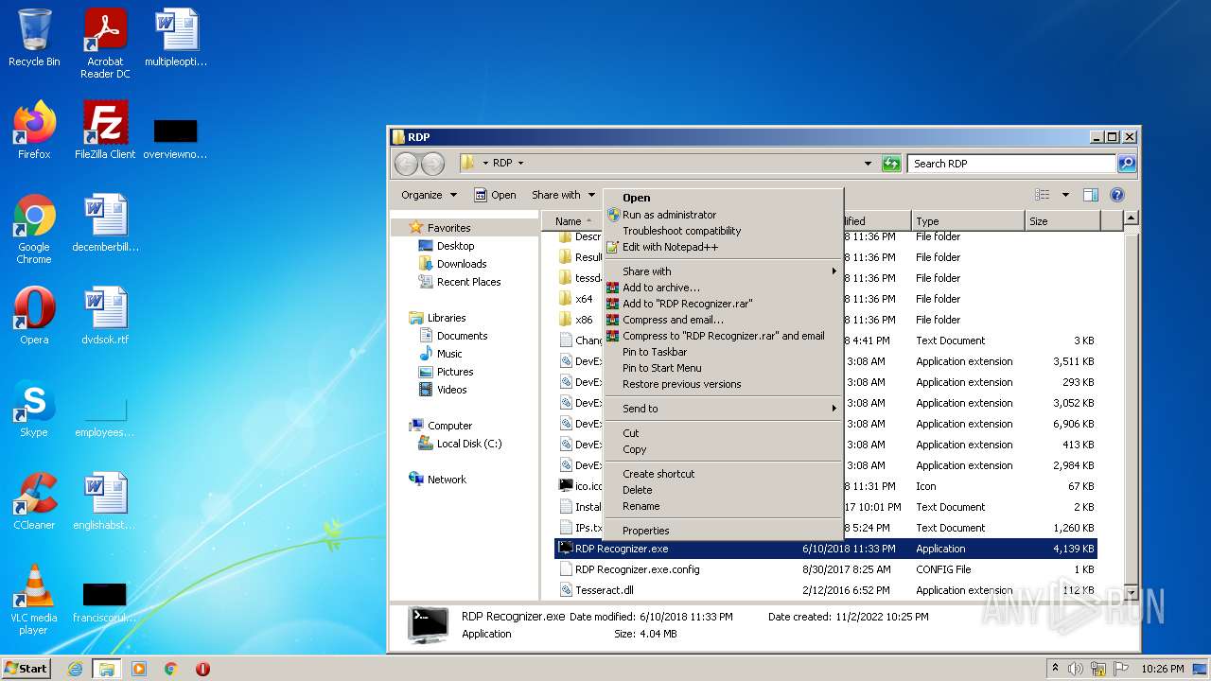1211x681 pixels.
Task: Click Chrome icon in taskbar
Action: [x=170, y=669]
